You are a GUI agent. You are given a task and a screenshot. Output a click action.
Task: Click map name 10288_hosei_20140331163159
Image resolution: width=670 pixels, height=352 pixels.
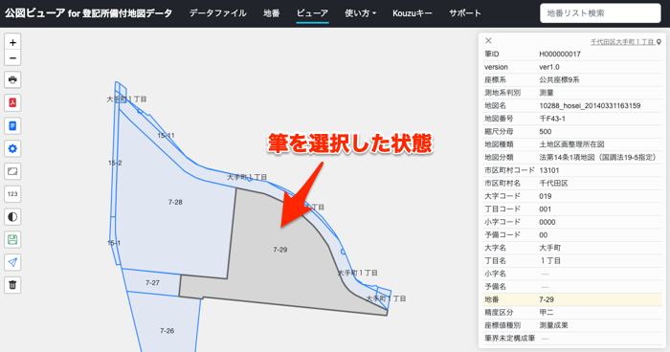tap(590, 105)
